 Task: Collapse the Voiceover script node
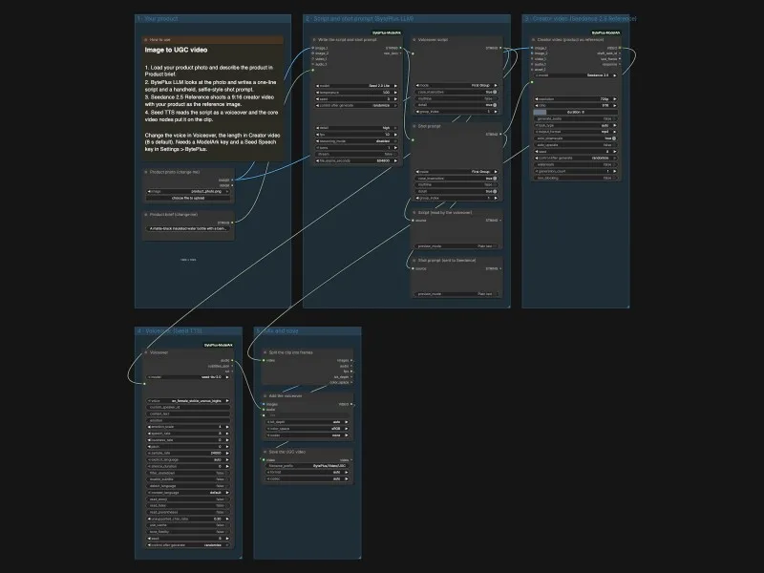(414, 40)
